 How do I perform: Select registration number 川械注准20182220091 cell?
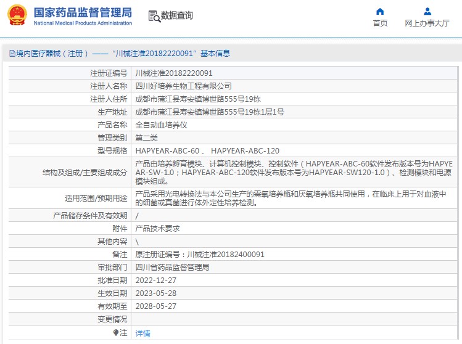[x=174, y=73]
